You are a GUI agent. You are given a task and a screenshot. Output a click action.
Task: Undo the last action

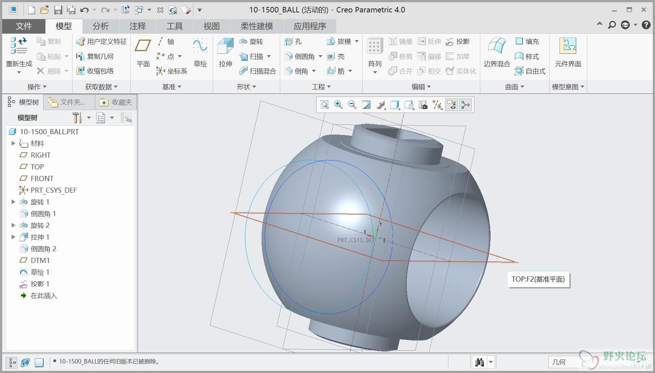[x=85, y=10]
